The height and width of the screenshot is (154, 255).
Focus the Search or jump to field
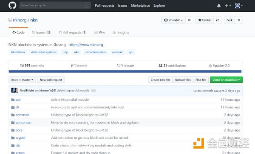pyautogui.click(x=55, y=5)
